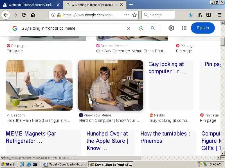
Task: Click the system tray clock 8:40 AM
Action: pyautogui.click(x=215, y=164)
